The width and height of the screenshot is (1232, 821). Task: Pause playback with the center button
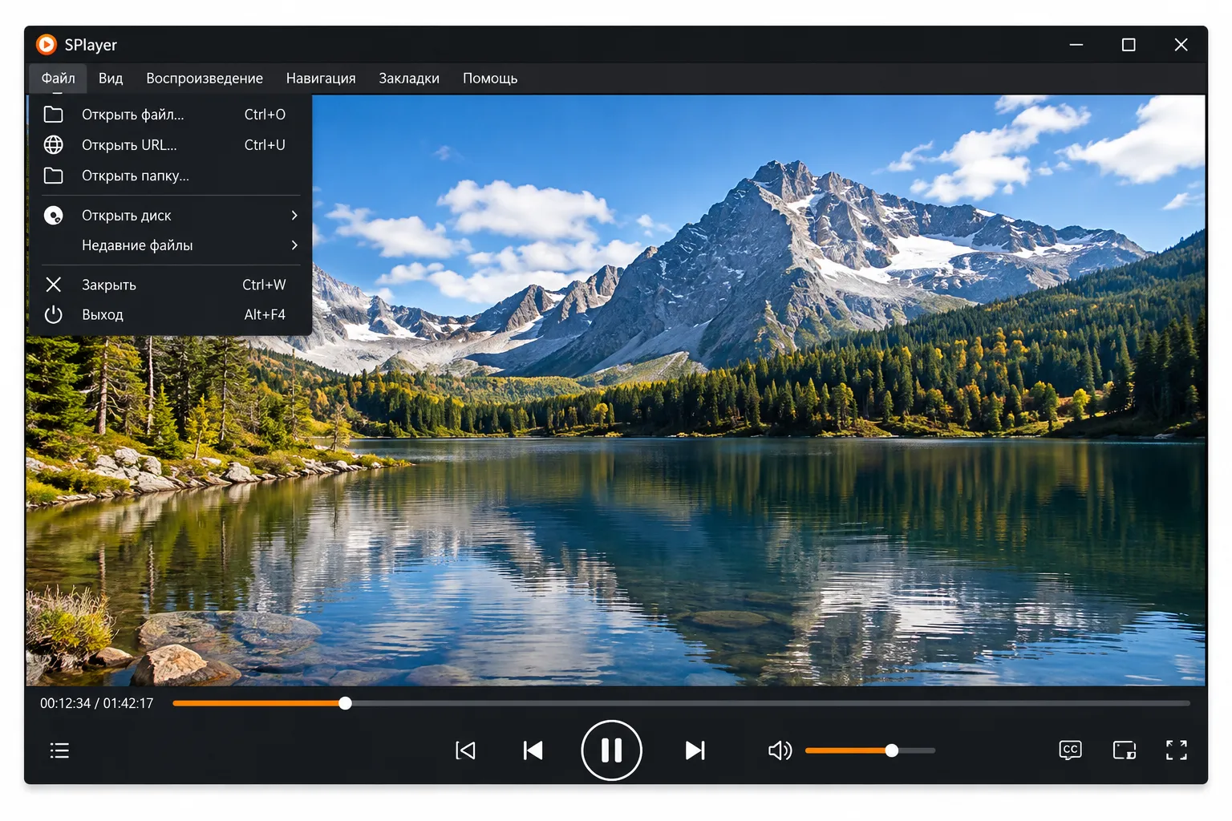pyautogui.click(x=611, y=750)
